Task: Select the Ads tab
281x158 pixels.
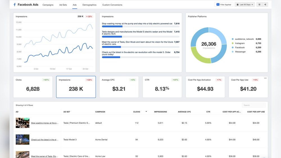Action: tap(74, 5)
